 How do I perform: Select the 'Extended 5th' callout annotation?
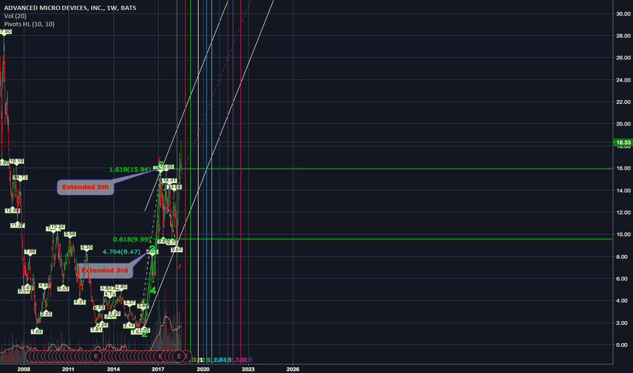(x=85, y=187)
